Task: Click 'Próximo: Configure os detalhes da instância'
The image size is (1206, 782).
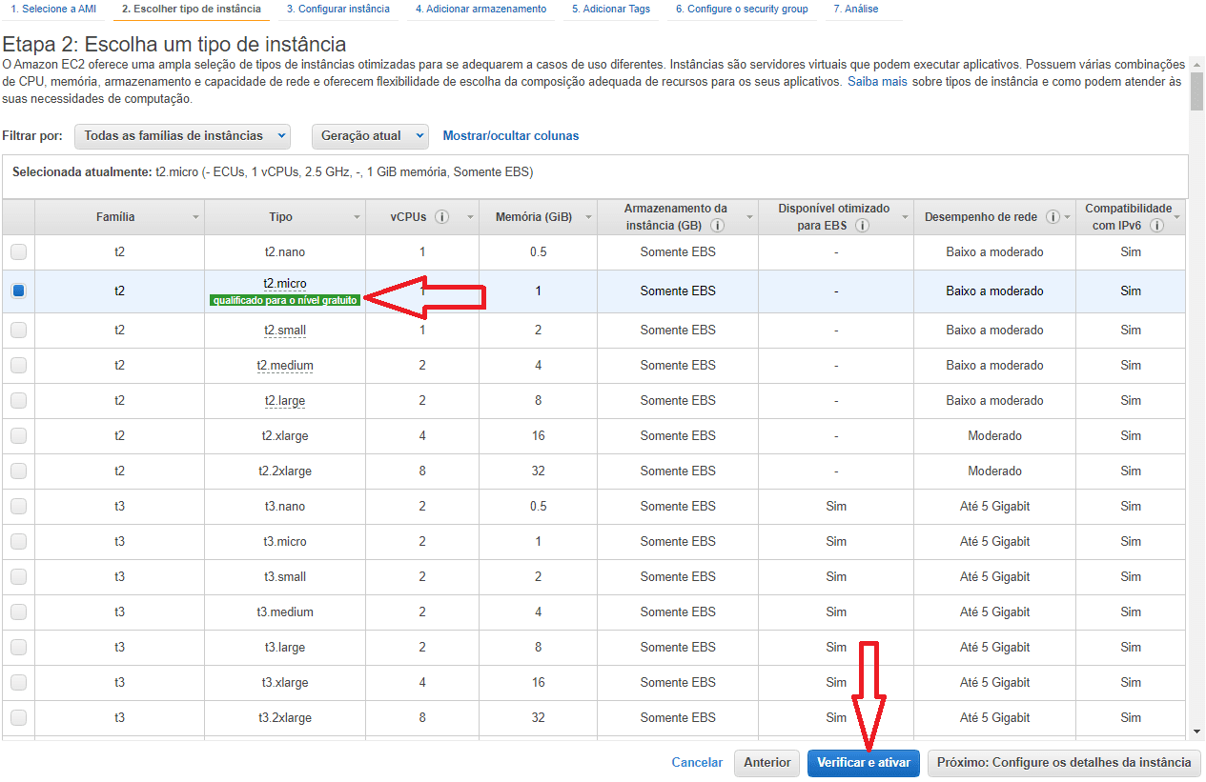Action: click(1064, 762)
